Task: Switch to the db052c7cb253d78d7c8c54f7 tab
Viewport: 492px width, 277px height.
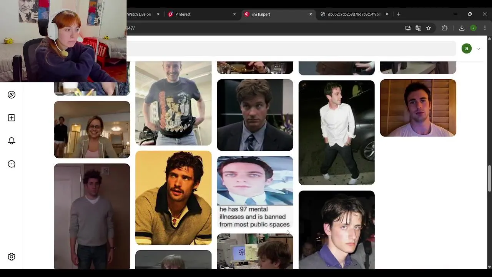Action: tap(354, 14)
